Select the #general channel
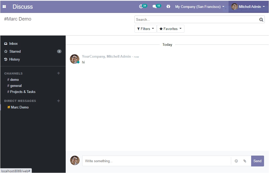 tap(14, 86)
